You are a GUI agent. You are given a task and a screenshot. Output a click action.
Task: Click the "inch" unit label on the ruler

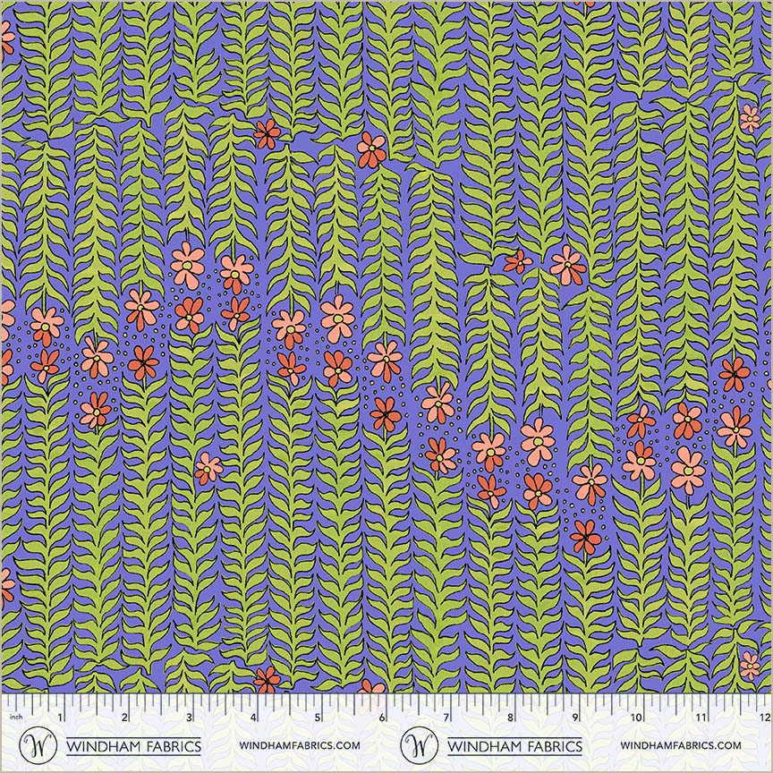14,718
